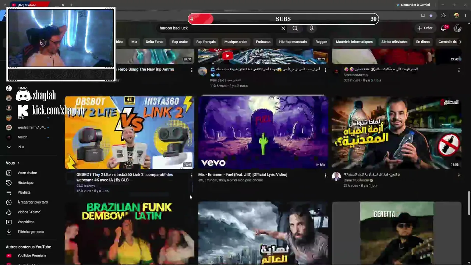
Task: Show more filter chips with the right arrow
Action: (x=460, y=42)
